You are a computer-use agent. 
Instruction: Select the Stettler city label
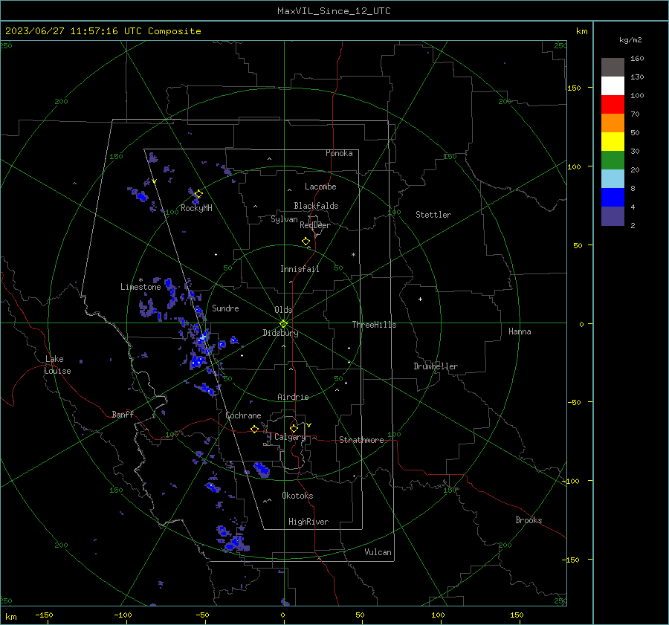433,215
